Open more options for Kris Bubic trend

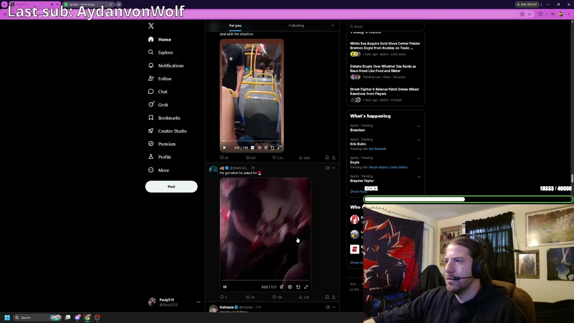point(419,140)
